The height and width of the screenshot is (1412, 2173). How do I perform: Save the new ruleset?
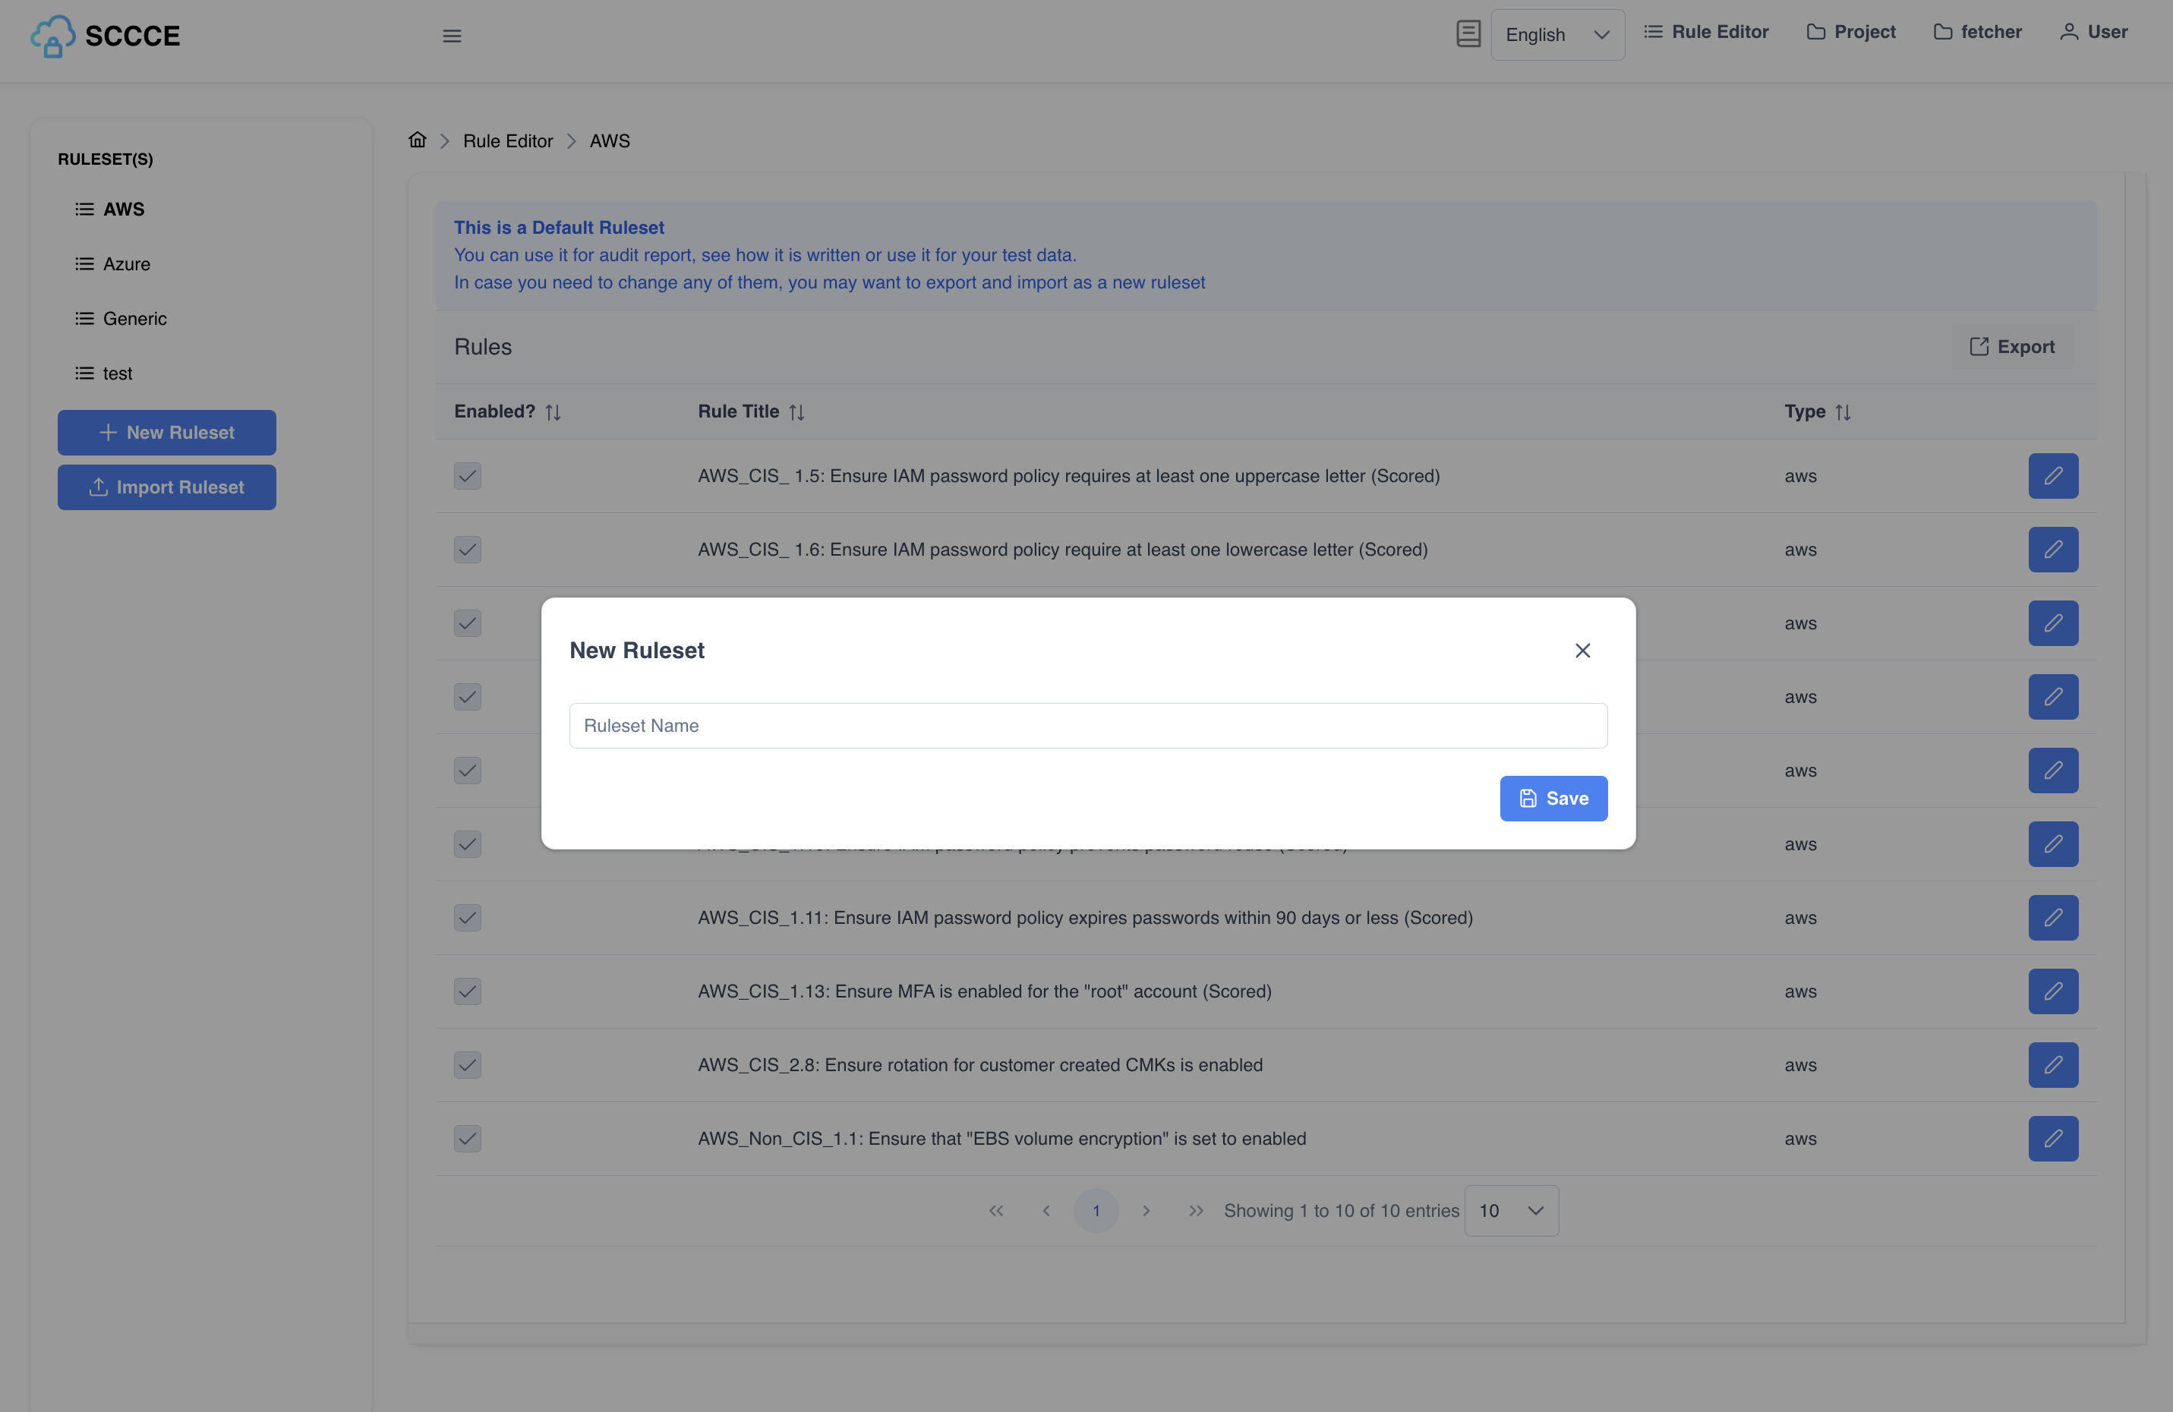(1553, 799)
